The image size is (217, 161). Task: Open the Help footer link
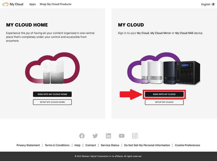point(77,145)
